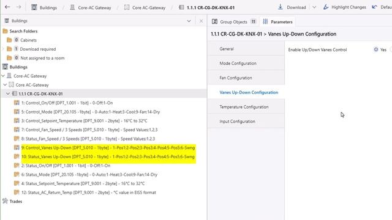Click icon of 2: Status_On/Off object

tap(17, 165)
